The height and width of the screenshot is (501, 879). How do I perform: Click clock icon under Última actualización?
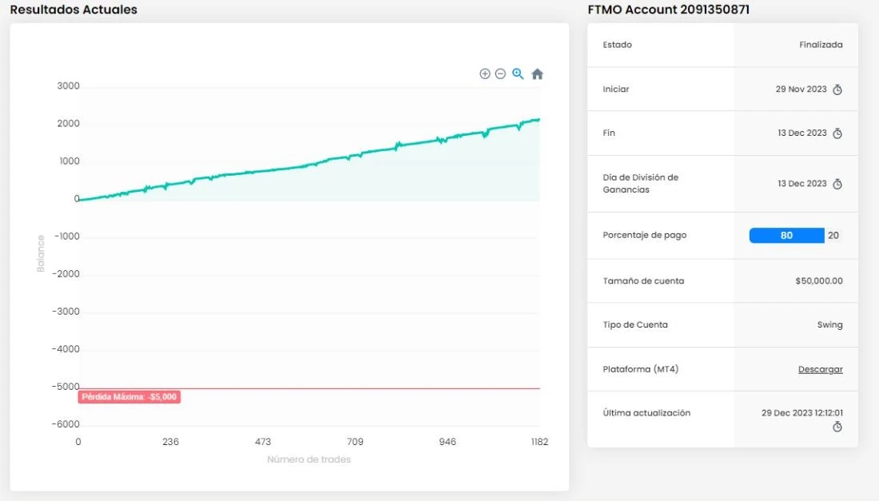[837, 427]
